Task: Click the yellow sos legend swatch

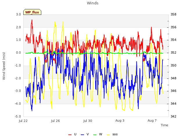Action: [x=108, y=135]
